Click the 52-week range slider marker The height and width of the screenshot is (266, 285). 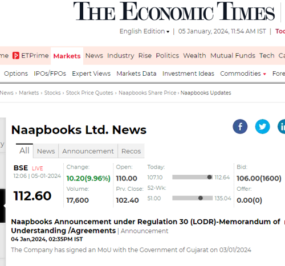pos(201,198)
